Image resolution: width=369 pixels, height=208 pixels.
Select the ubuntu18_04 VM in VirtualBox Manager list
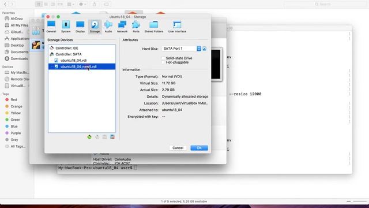[37, 45]
